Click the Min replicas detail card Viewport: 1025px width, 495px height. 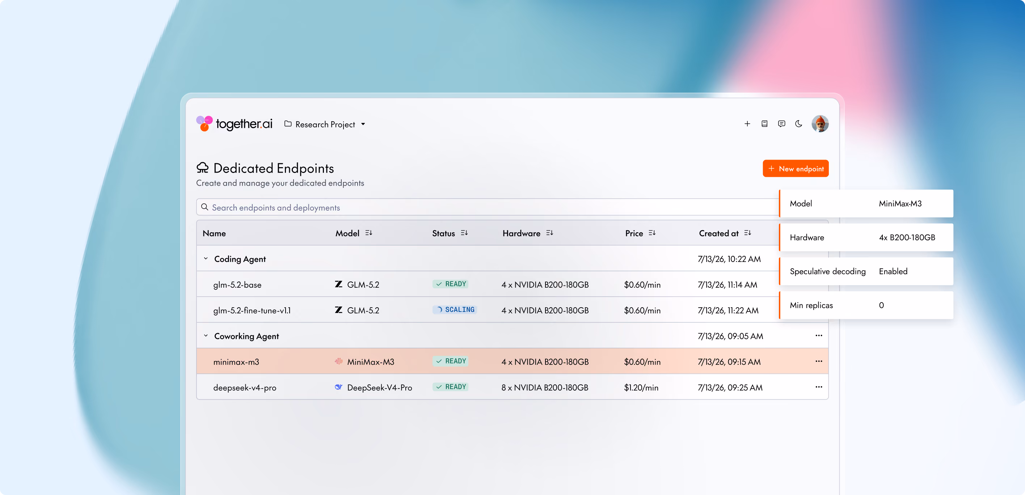[866, 305]
